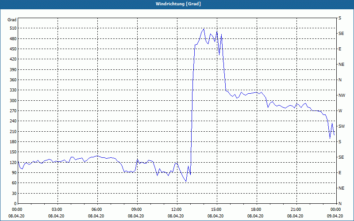Click the 510 value on the degree axis

pos(14,28)
